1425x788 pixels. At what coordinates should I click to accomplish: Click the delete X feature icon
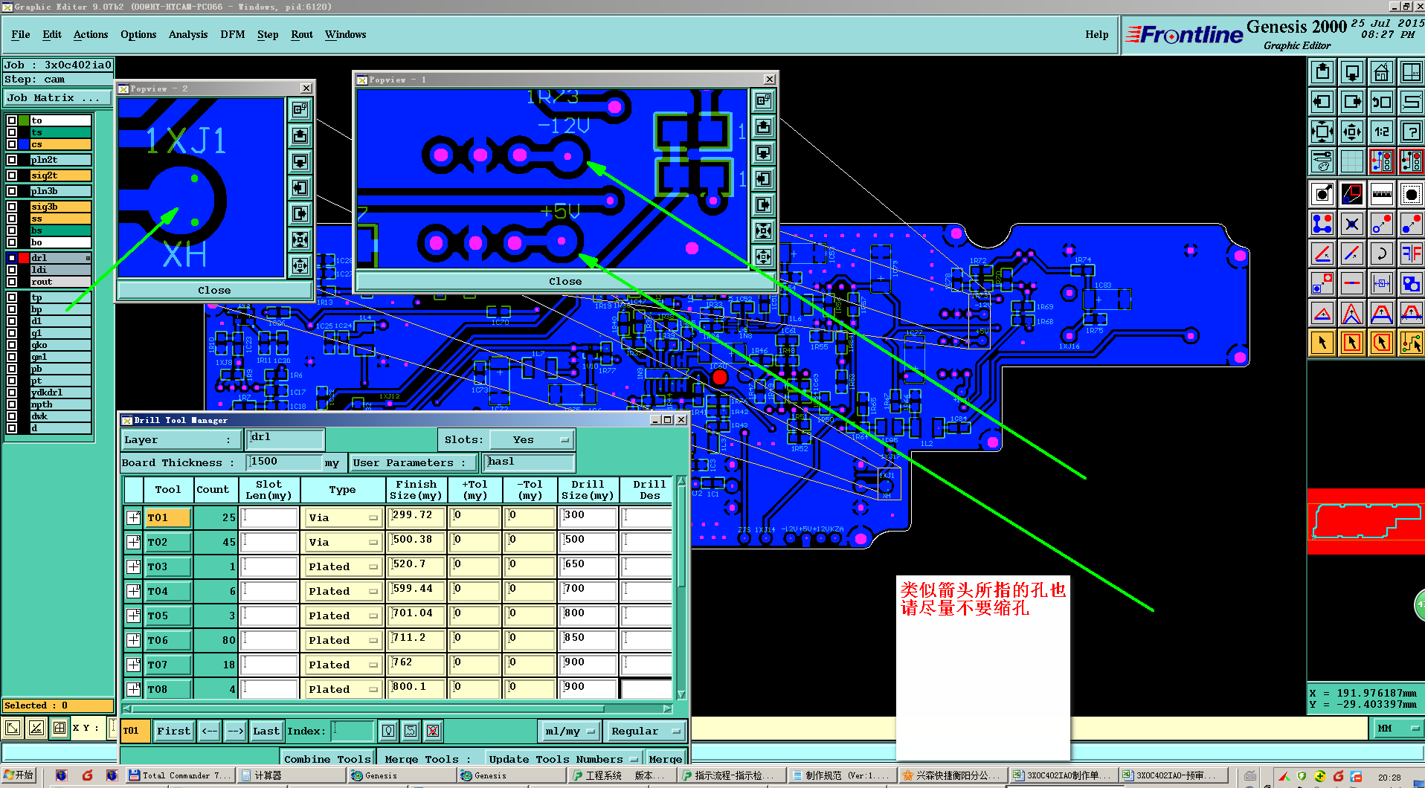tap(1352, 224)
